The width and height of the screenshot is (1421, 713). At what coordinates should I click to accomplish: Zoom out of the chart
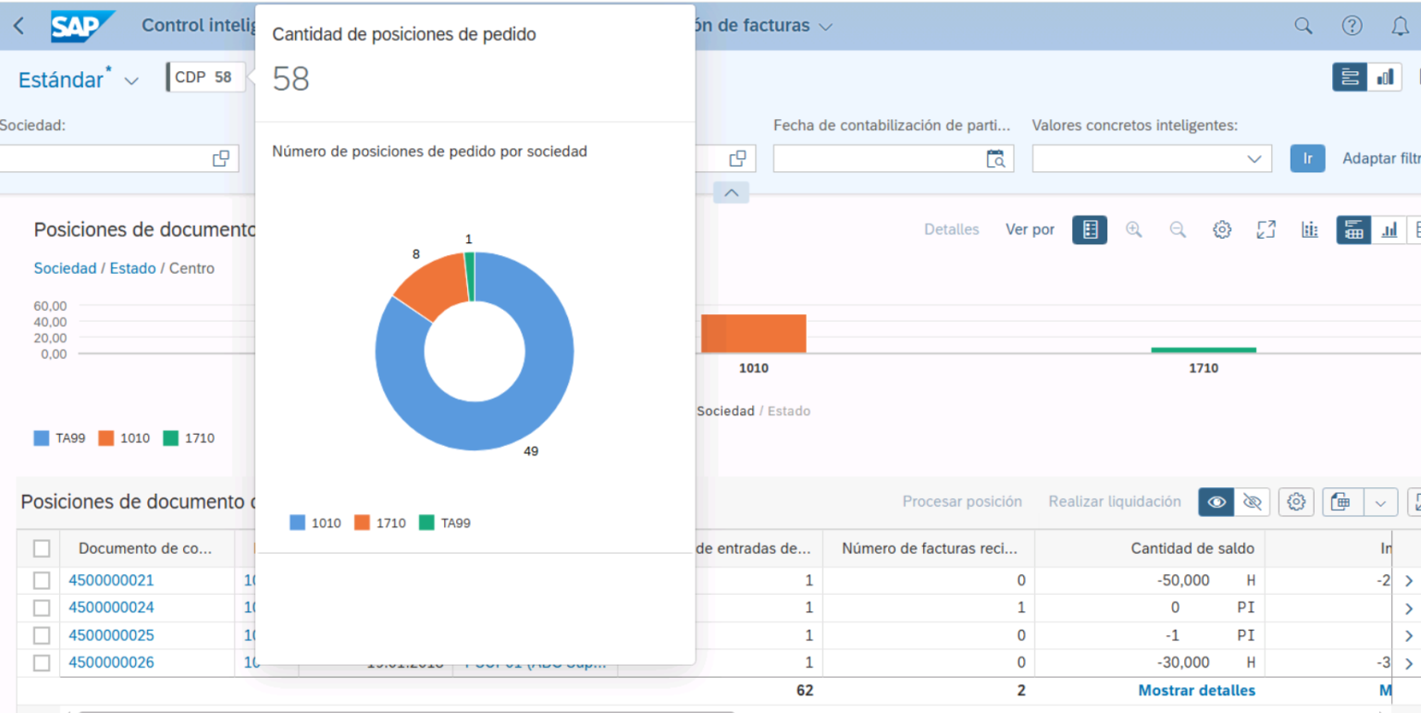(x=1178, y=229)
